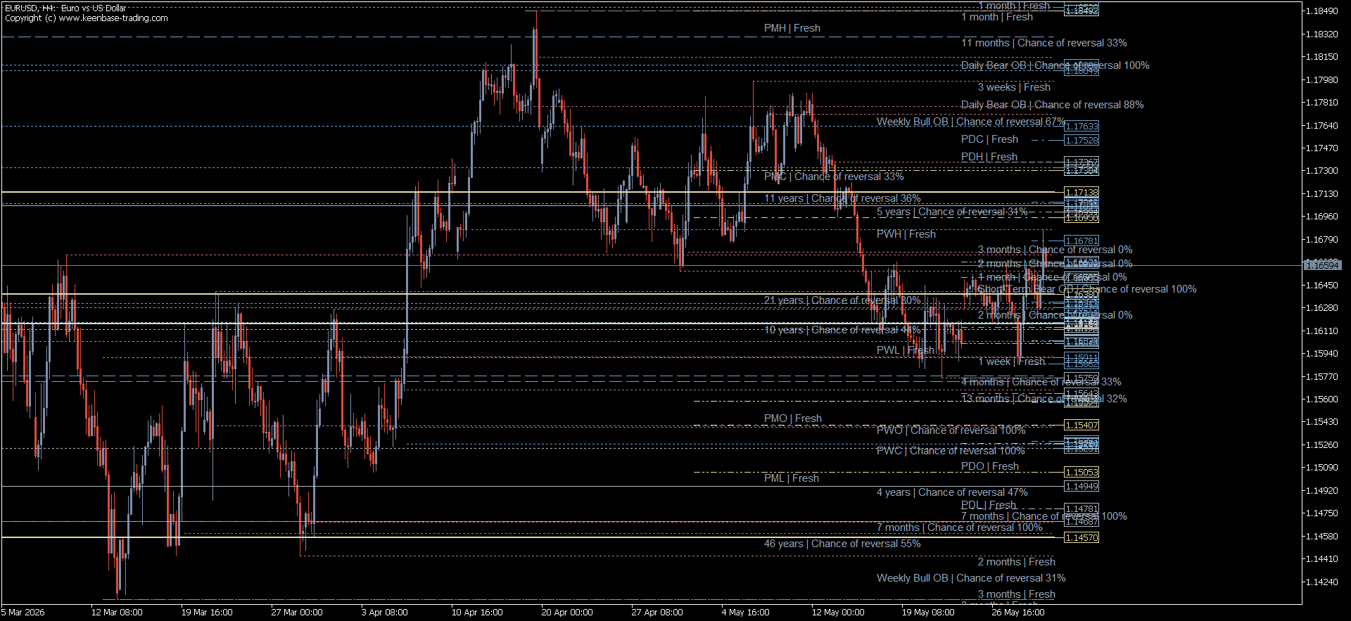Click the 'PDL | Fresh' label
The height and width of the screenshot is (621, 1351).
[989, 505]
